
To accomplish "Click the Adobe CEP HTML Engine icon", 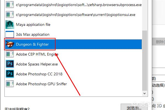I will pos(10,54).
